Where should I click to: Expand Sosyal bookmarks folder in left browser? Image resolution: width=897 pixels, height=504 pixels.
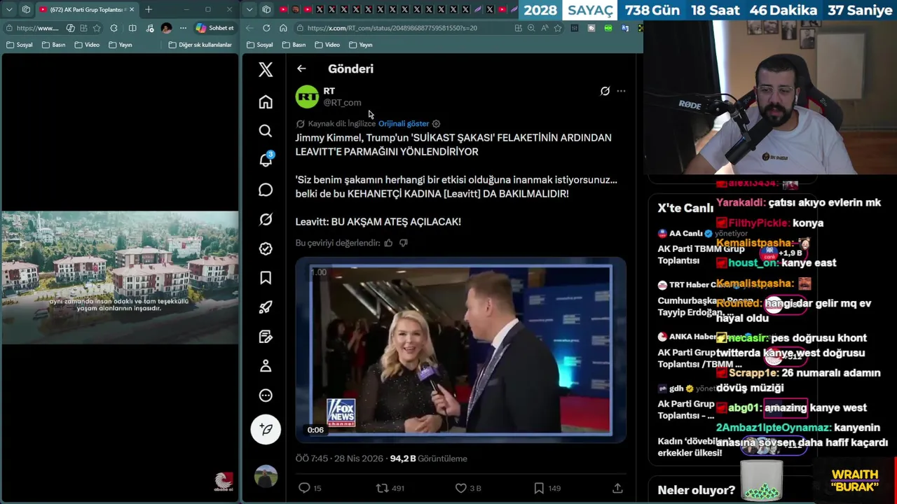19,45
